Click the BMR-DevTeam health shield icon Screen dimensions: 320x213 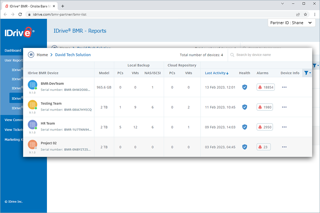coord(245,87)
